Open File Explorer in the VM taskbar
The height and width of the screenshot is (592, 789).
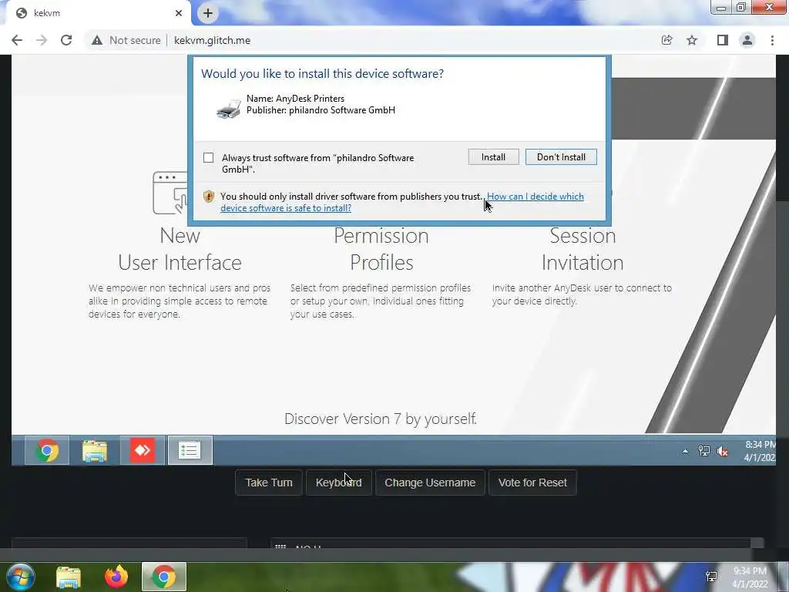[95, 450]
